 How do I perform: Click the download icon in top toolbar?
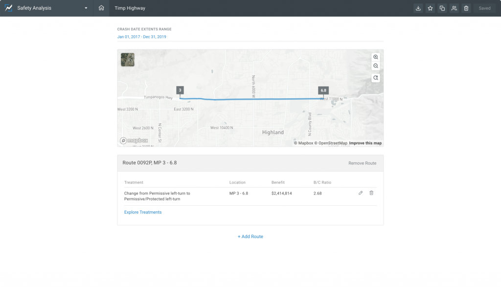(418, 8)
